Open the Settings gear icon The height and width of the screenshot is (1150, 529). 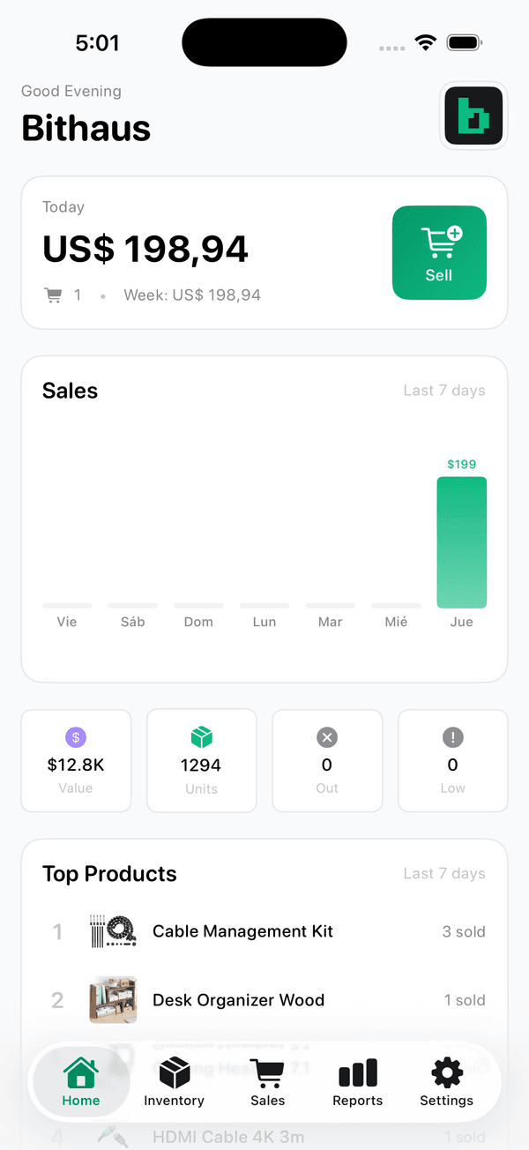click(x=446, y=1072)
